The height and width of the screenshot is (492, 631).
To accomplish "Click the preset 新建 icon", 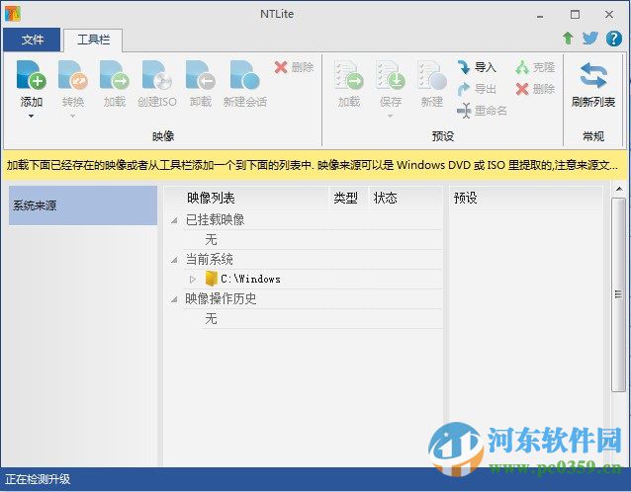I will click(432, 75).
